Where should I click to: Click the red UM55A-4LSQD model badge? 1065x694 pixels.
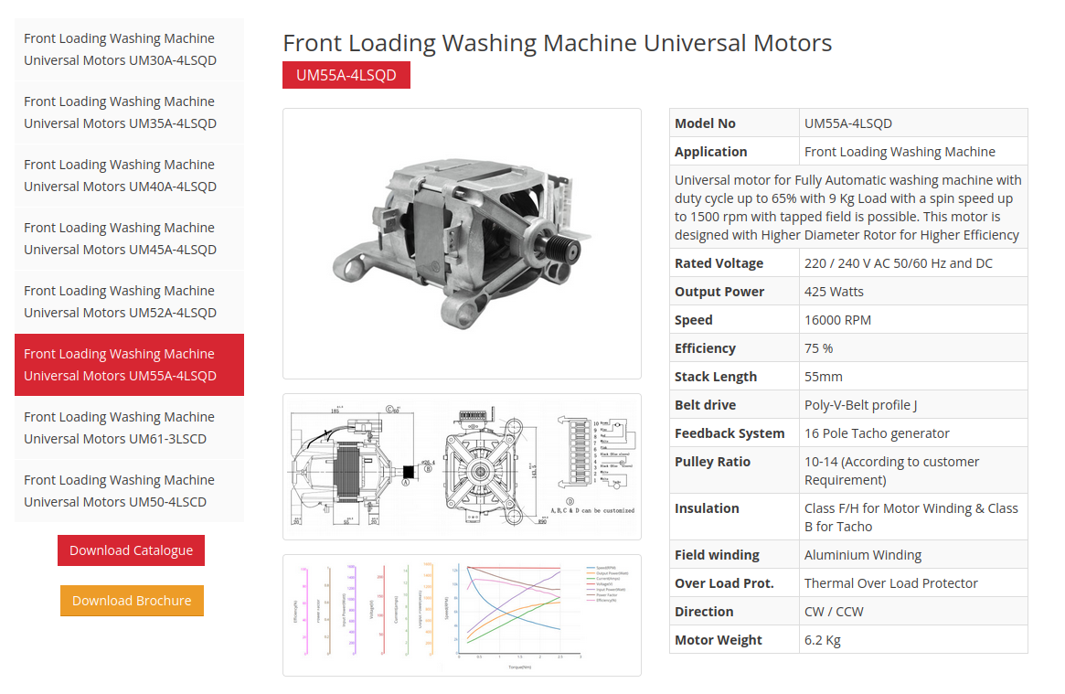point(346,75)
